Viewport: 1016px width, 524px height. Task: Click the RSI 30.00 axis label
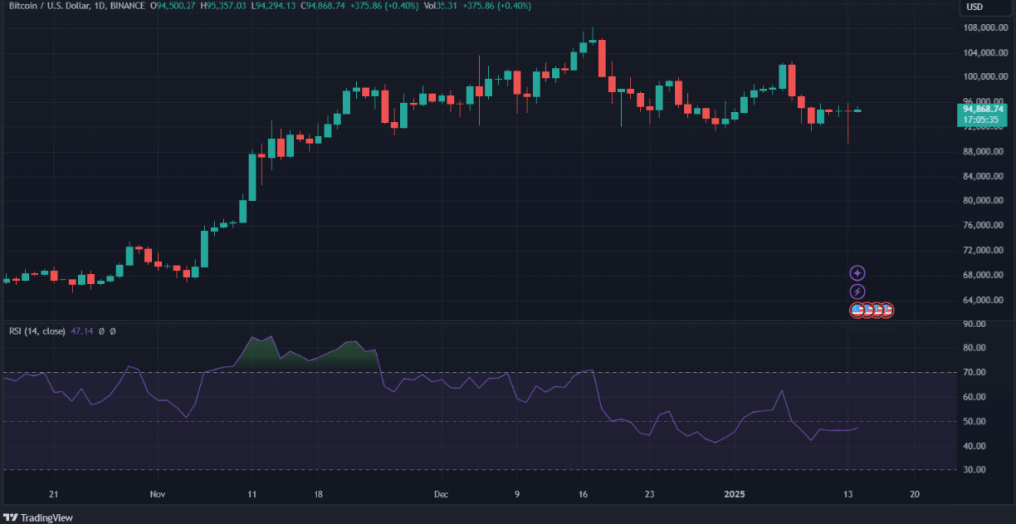[974, 470]
